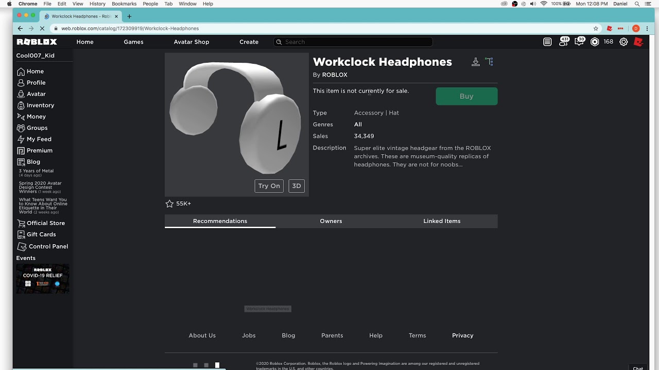Click the Home sidebar icon

21,71
